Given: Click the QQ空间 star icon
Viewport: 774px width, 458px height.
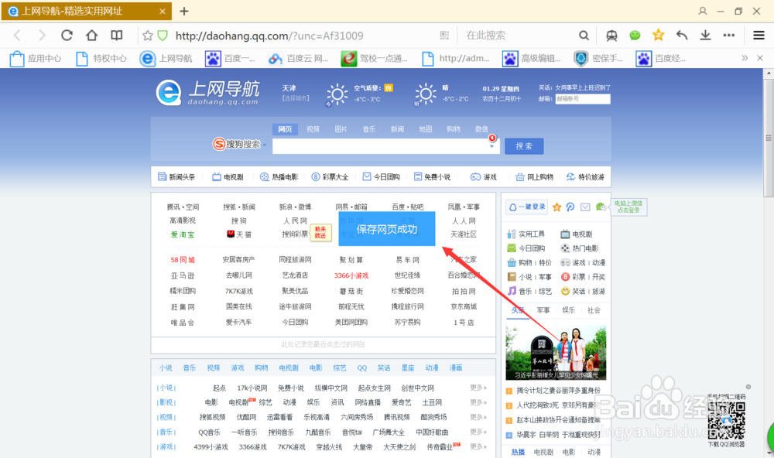Looking at the screenshot, I should point(557,207).
